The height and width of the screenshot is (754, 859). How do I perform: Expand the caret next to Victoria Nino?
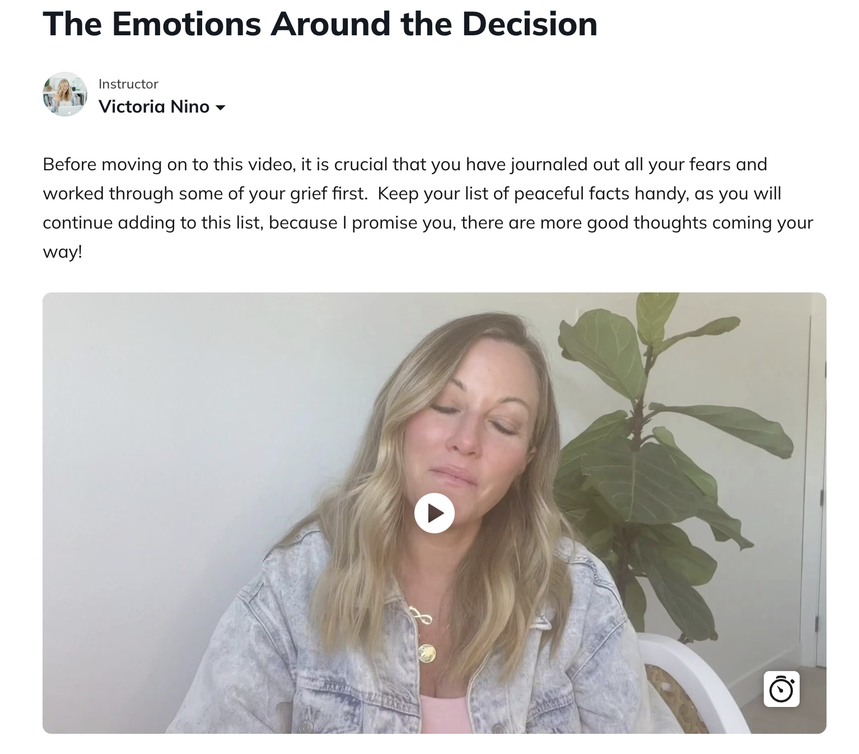coord(221,108)
